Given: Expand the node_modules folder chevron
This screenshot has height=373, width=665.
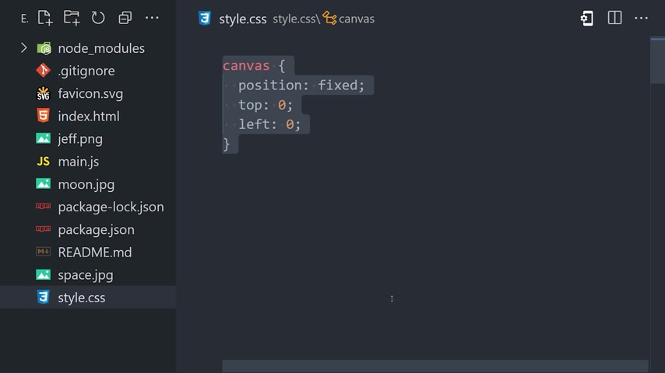Looking at the screenshot, I should pos(23,48).
